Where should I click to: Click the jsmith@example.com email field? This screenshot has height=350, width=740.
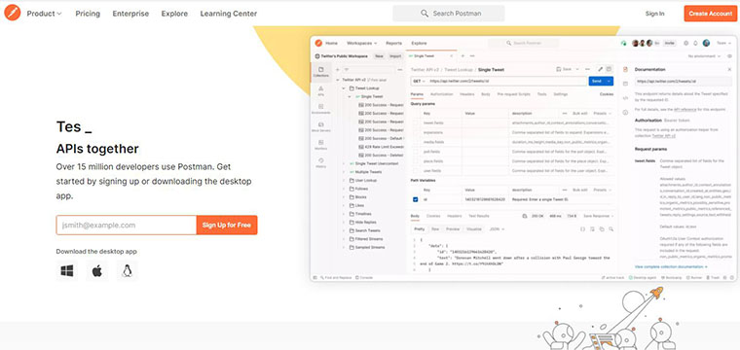(x=126, y=226)
